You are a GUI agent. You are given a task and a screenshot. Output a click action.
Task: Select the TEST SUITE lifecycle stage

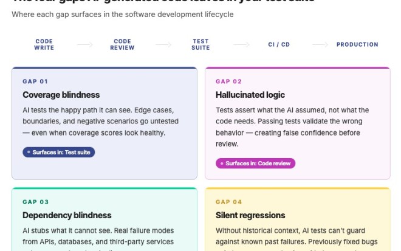(x=200, y=44)
